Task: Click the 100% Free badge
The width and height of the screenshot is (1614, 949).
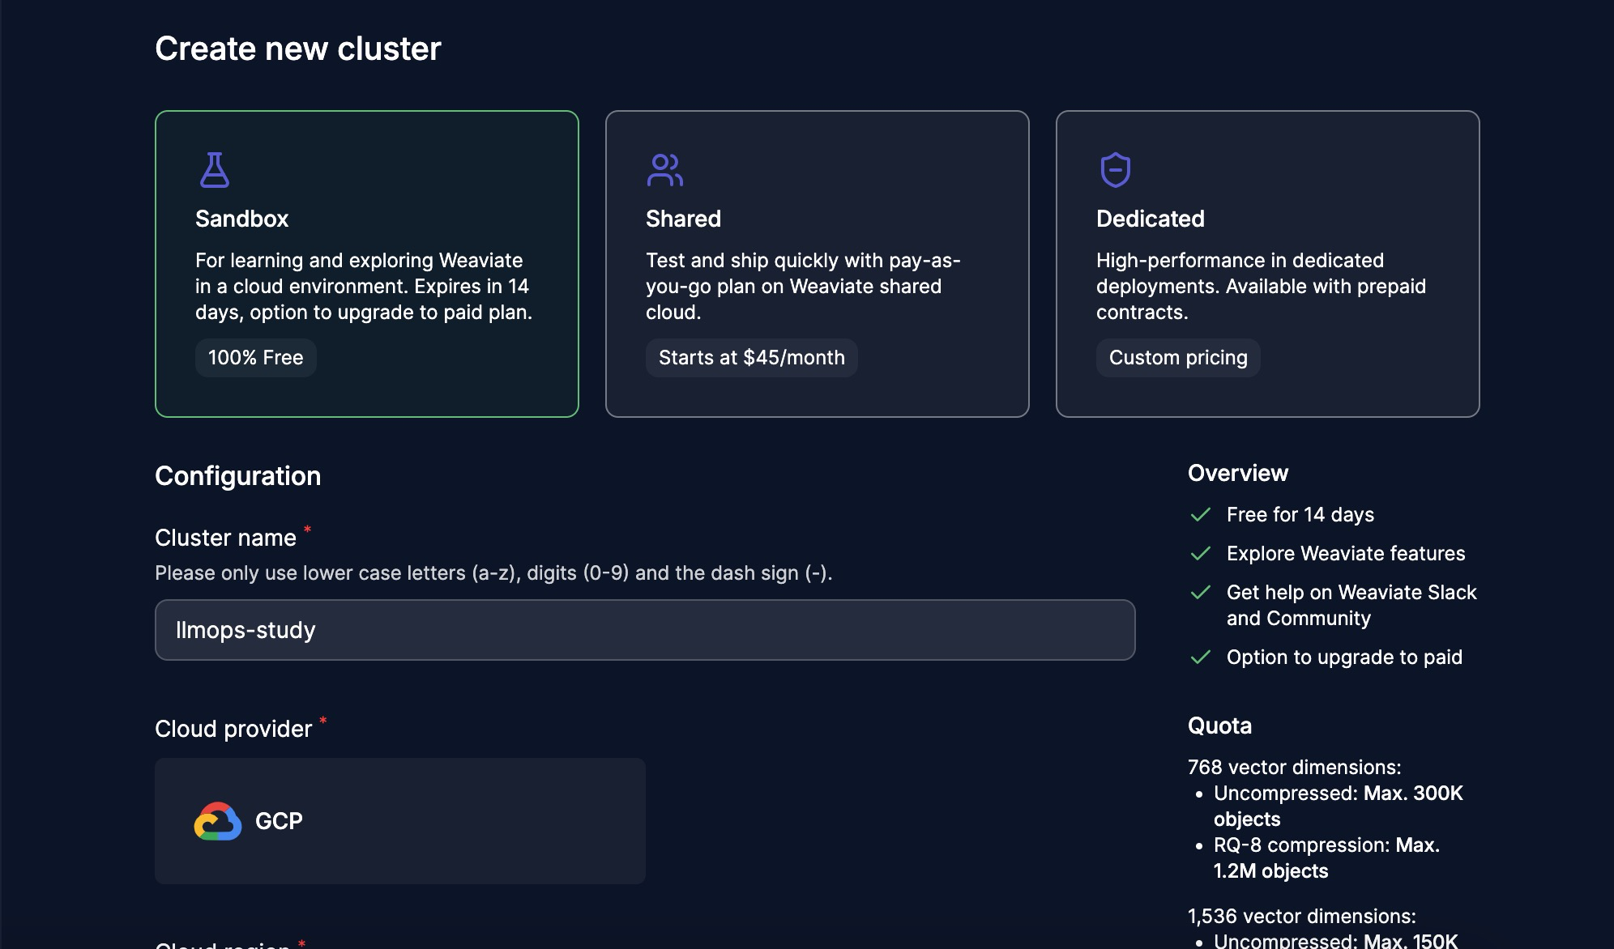Action: pyautogui.click(x=255, y=358)
